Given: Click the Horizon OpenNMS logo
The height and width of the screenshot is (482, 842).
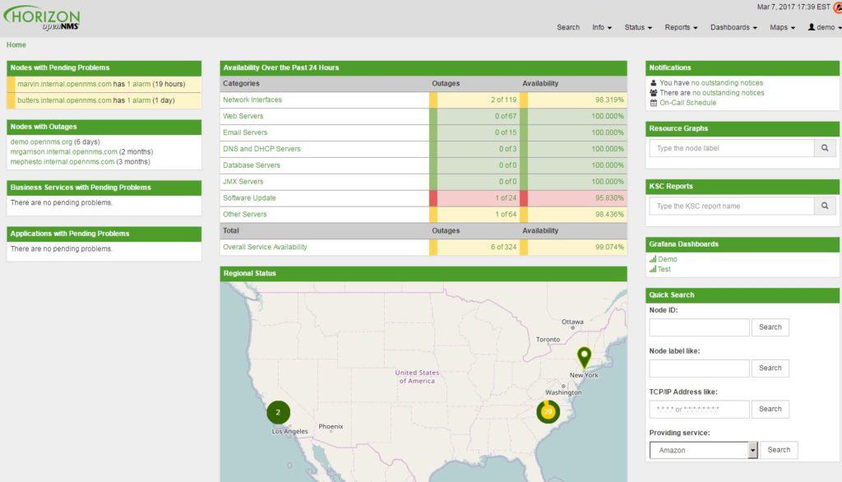Looking at the screenshot, I should 42,18.
